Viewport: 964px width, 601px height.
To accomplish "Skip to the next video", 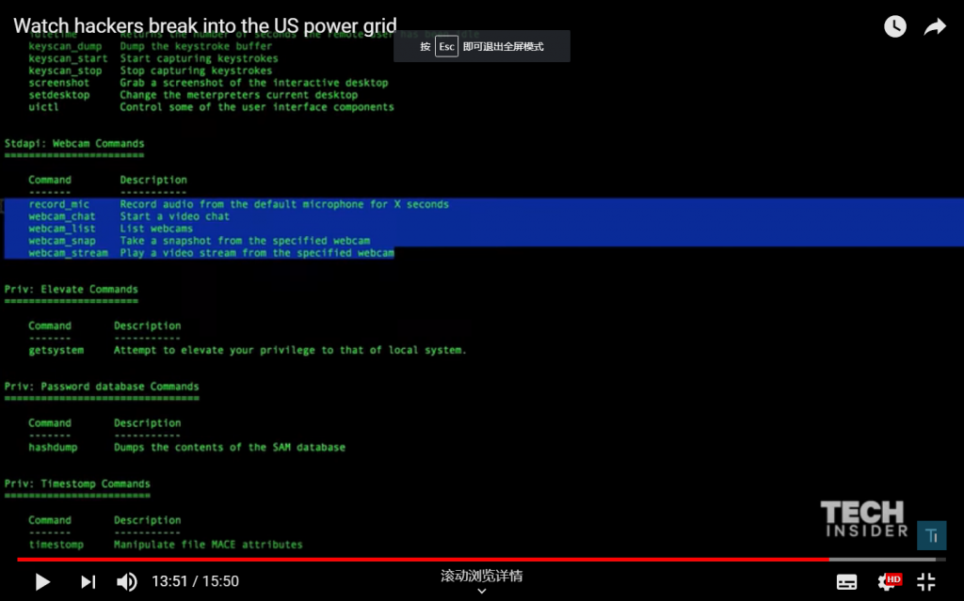I will click(x=88, y=581).
